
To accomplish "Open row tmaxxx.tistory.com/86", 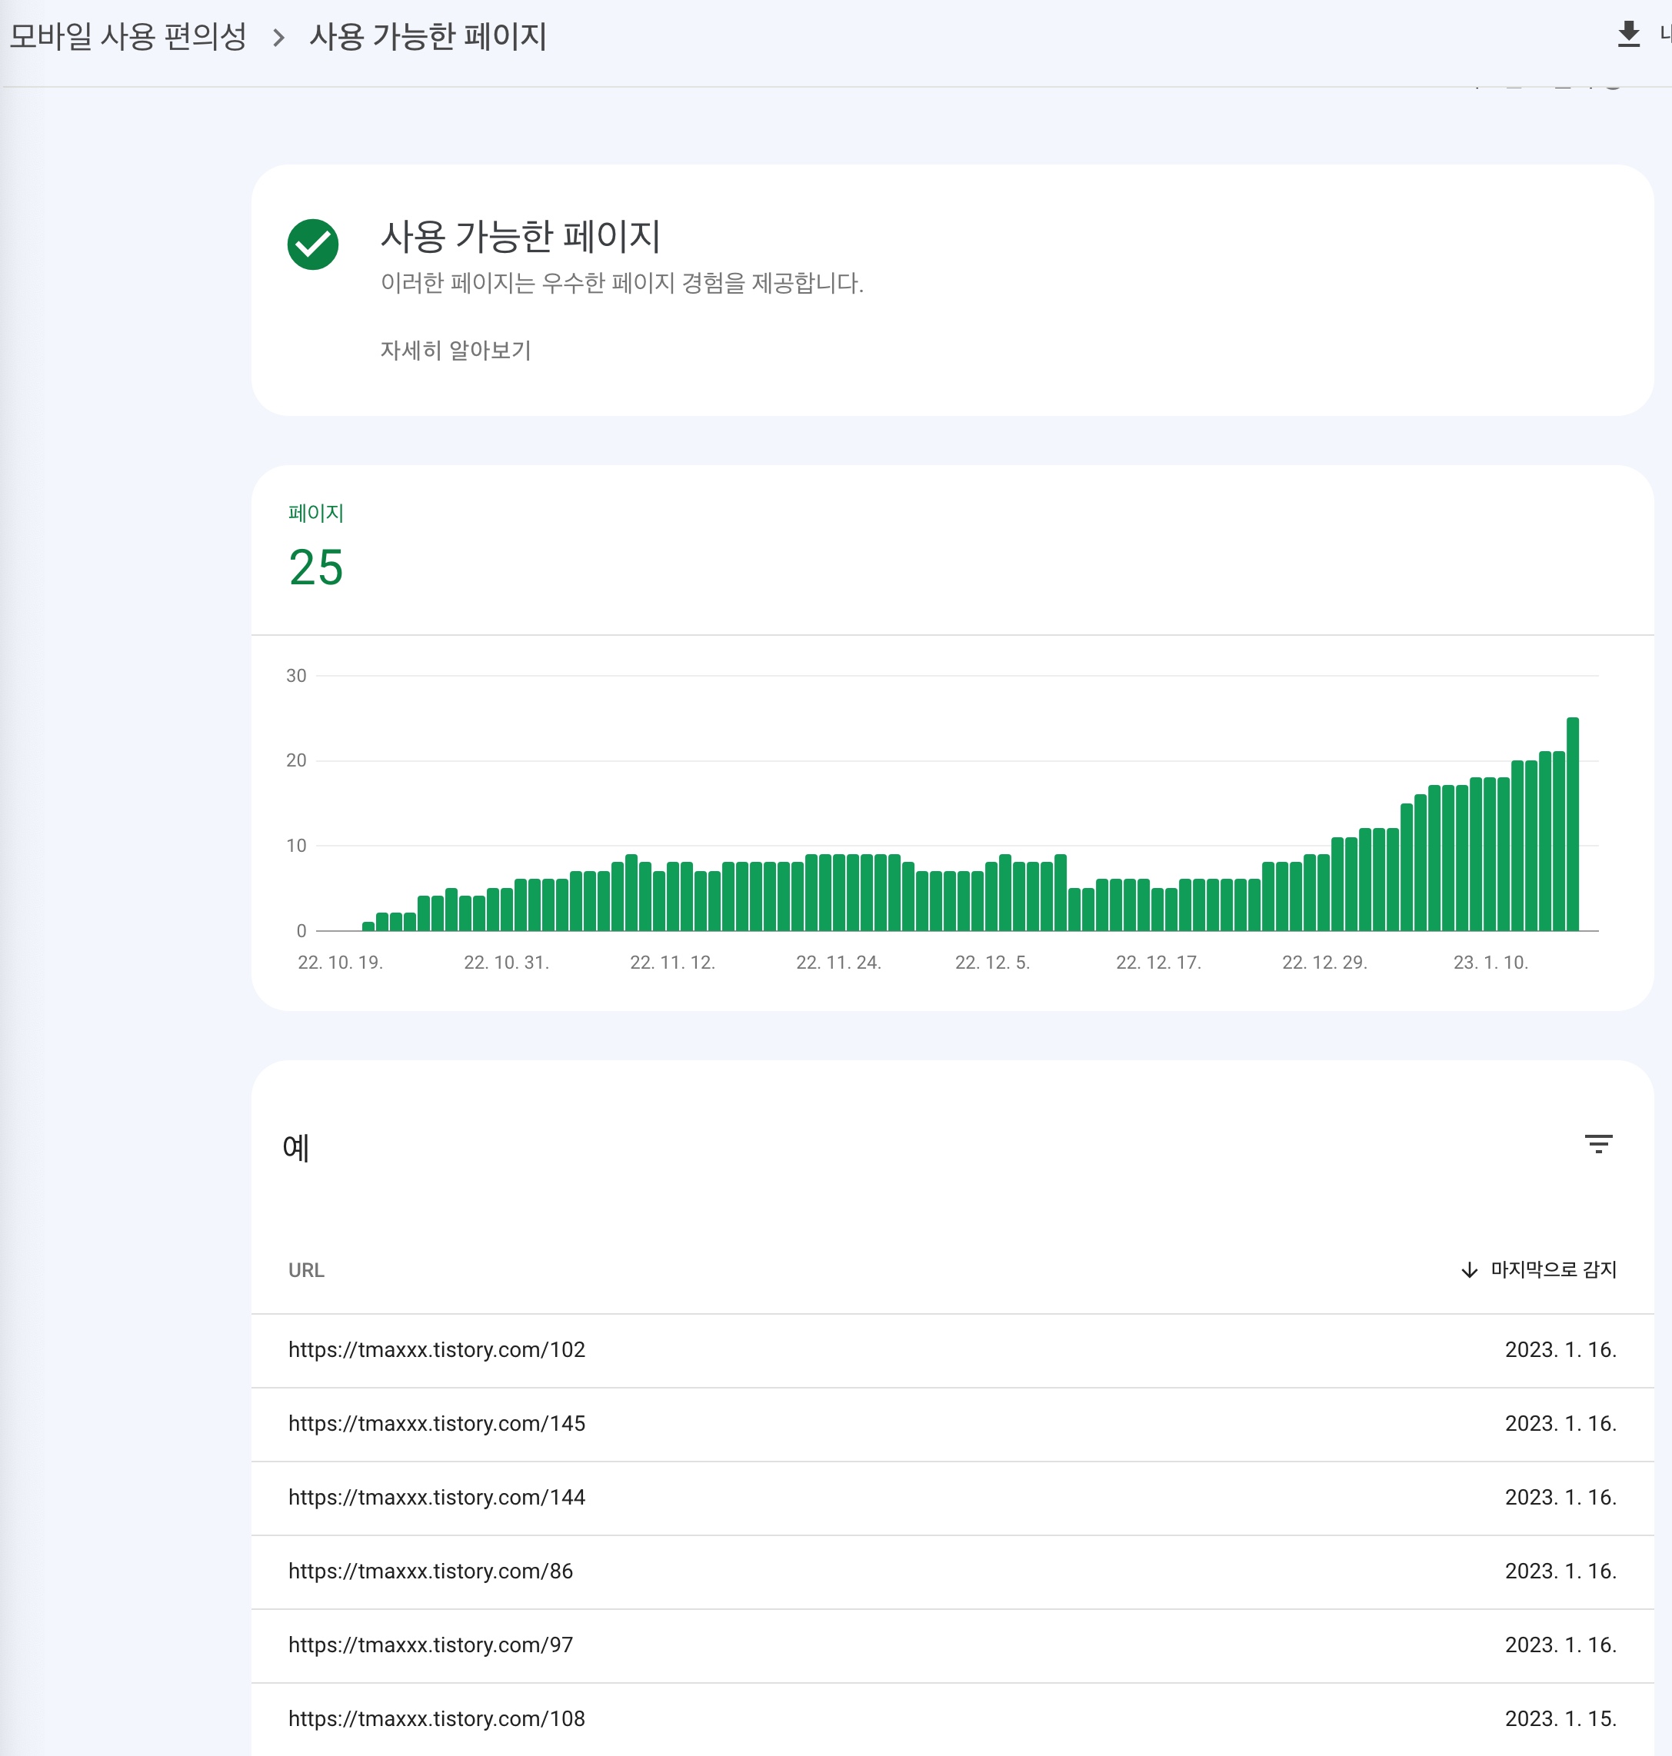I will pos(431,1571).
